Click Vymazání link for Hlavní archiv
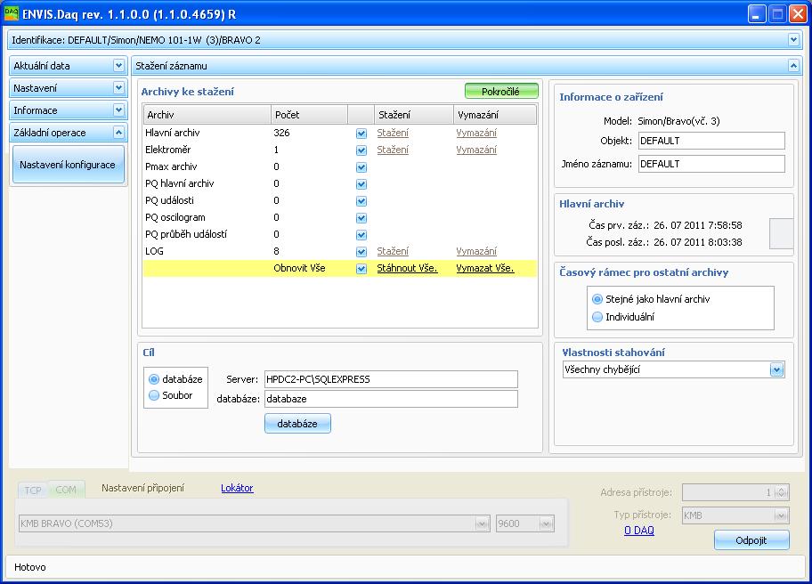 point(476,133)
